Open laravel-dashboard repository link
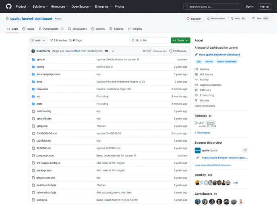This screenshot has height=206, width=277. (37, 19)
